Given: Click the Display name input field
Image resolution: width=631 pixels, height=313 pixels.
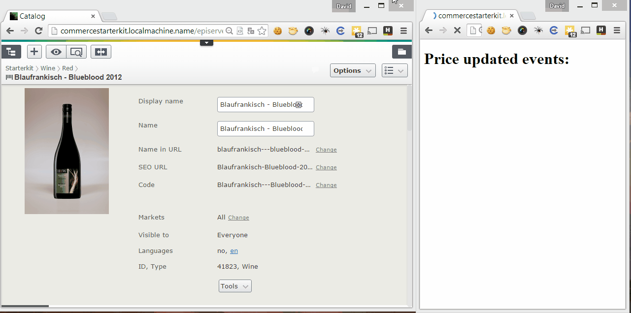Looking at the screenshot, I should coord(266,104).
